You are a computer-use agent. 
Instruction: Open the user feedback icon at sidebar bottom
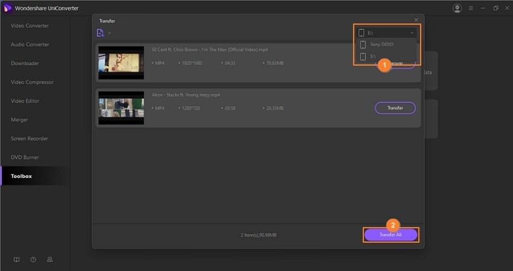pyautogui.click(x=49, y=260)
